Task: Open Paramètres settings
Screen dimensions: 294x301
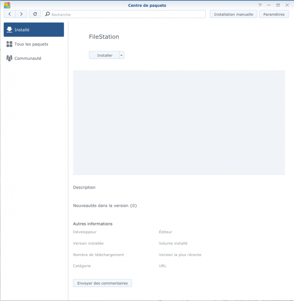Action: click(274, 14)
